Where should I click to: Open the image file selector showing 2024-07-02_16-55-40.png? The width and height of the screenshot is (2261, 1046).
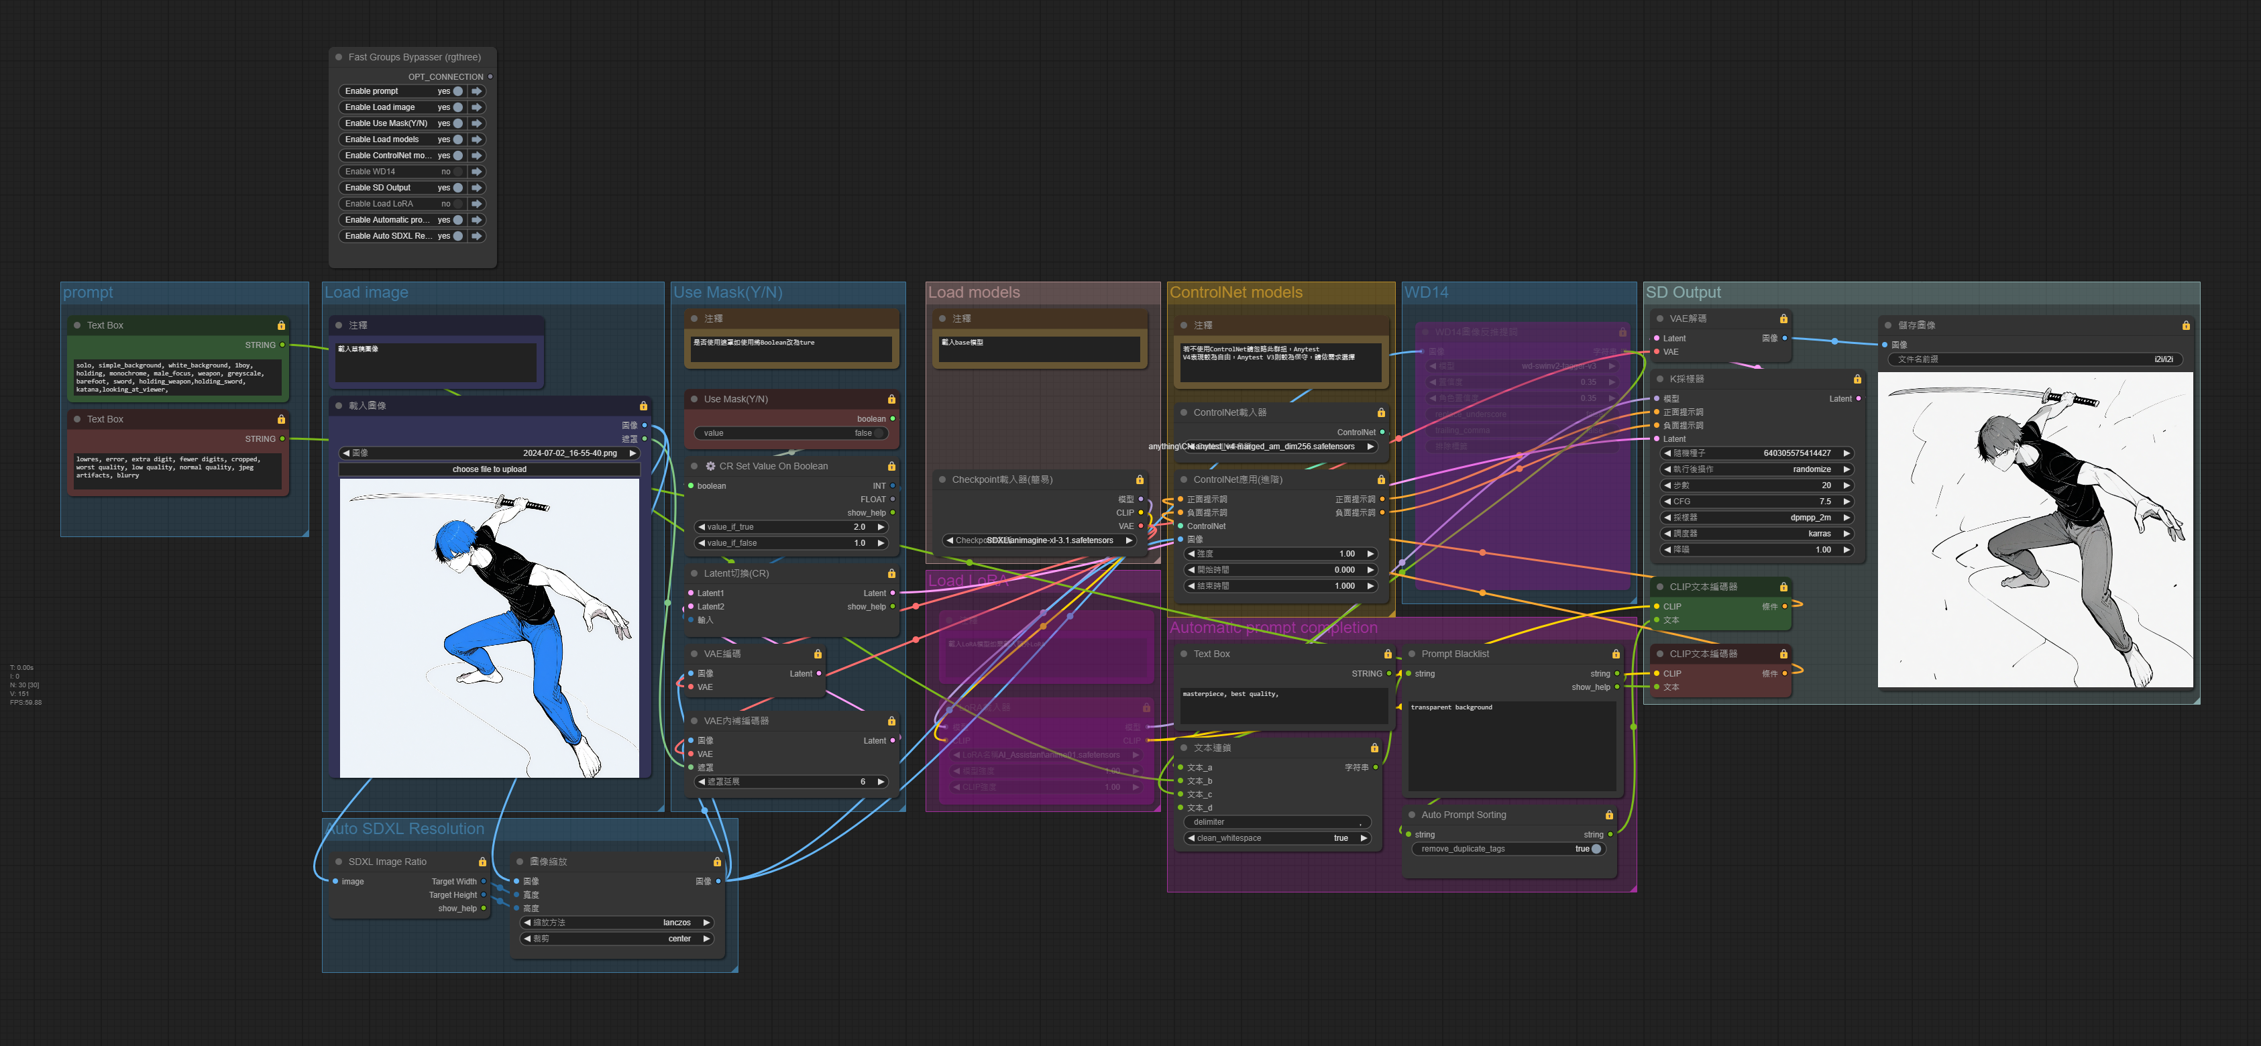[x=490, y=454]
